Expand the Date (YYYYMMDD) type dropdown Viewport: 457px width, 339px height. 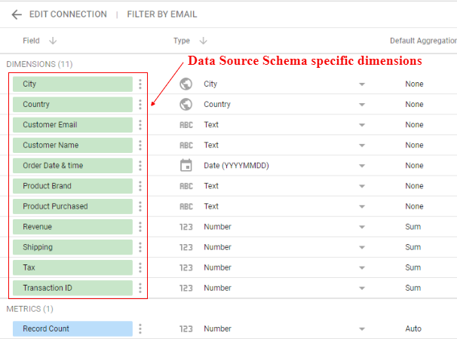tap(362, 166)
